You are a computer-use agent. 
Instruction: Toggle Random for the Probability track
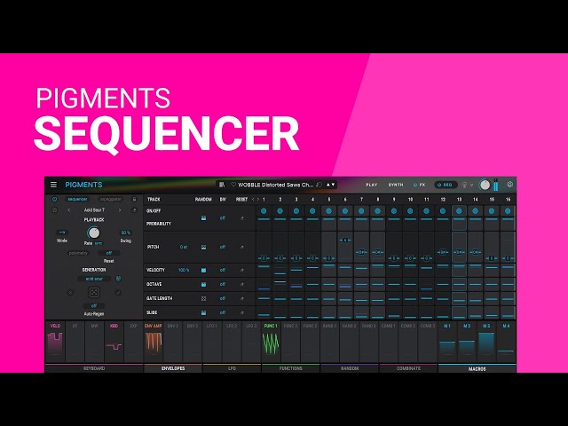[x=203, y=218]
